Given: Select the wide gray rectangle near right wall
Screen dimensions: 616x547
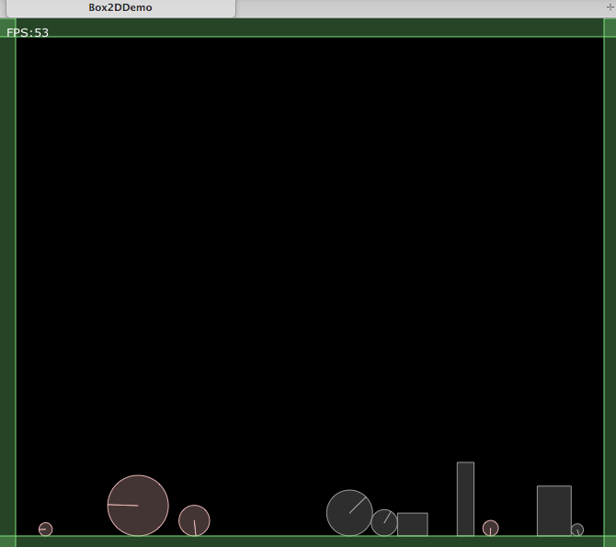Looking at the screenshot, I should coord(554,510).
